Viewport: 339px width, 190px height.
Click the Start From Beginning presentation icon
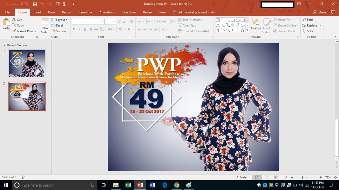coord(58,4)
